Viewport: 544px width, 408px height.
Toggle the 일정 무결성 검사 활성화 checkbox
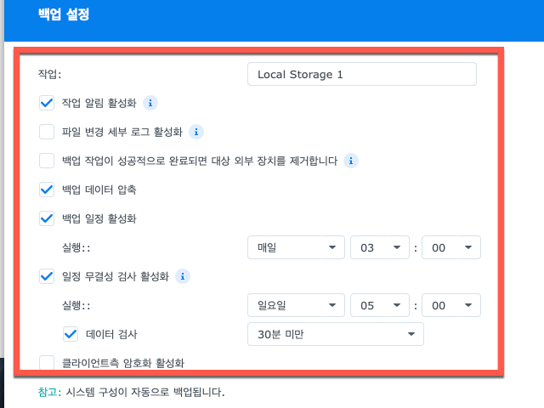click(x=47, y=276)
